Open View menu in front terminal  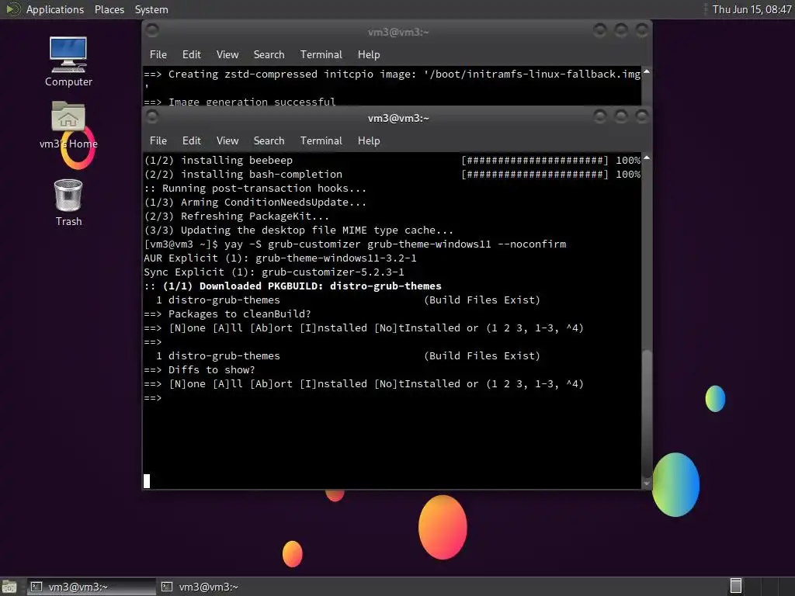(x=227, y=140)
